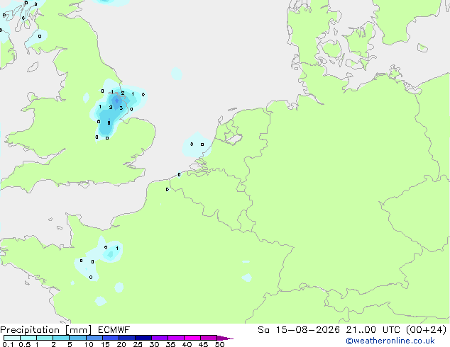Click the 40–45 mm magenta legend swatch
The width and height of the screenshot is (450, 347).
pyautogui.click(x=192, y=338)
